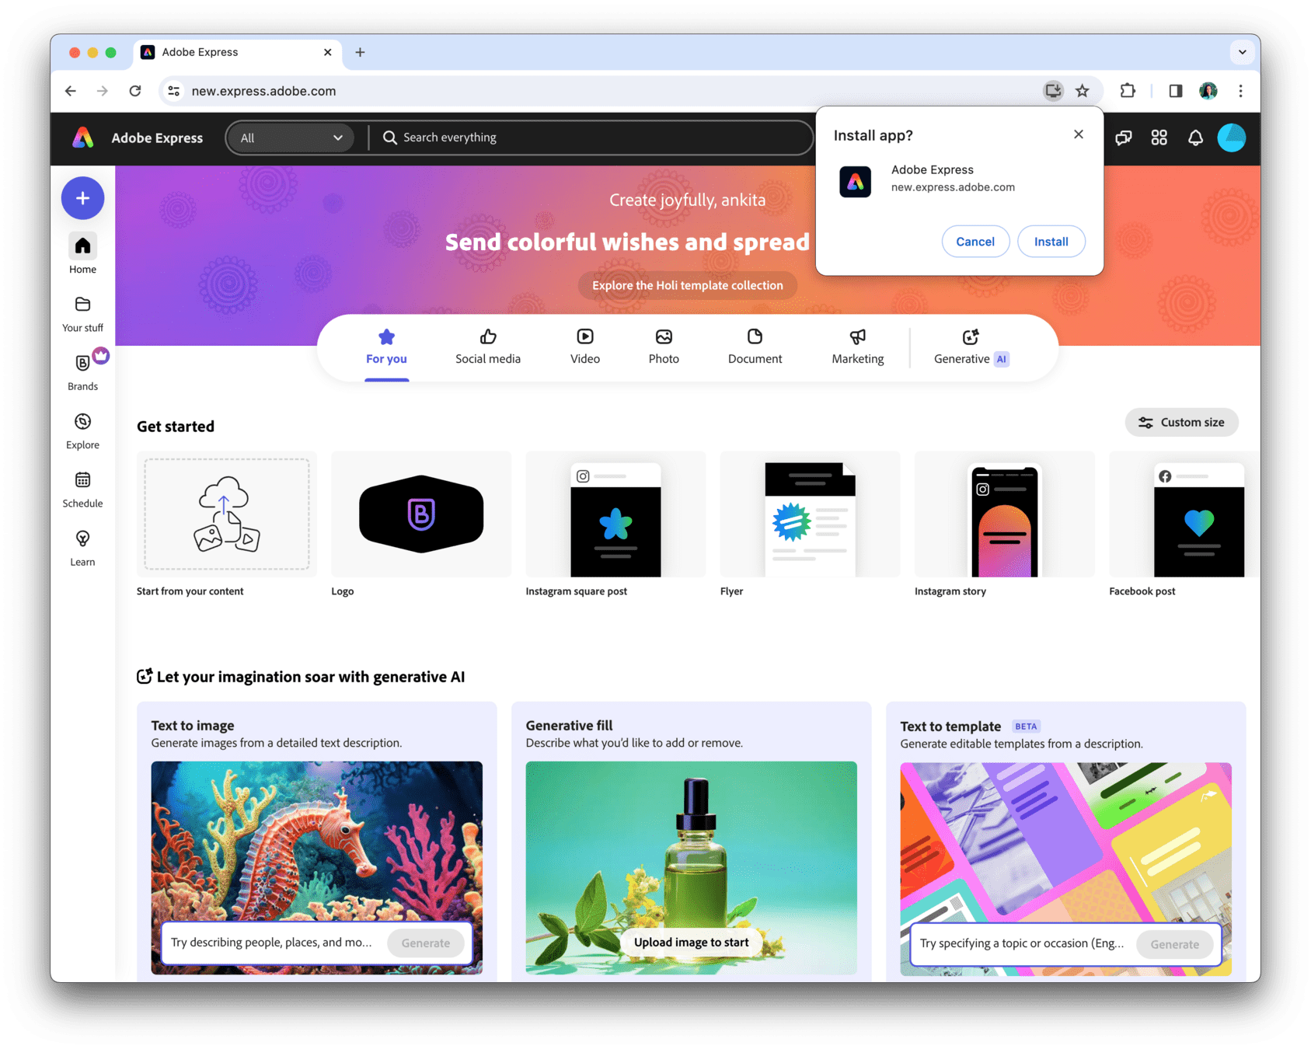The height and width of the screenshot is (1049, 1311).
Task: Open Start from your content card
Action: click(227, 514)
